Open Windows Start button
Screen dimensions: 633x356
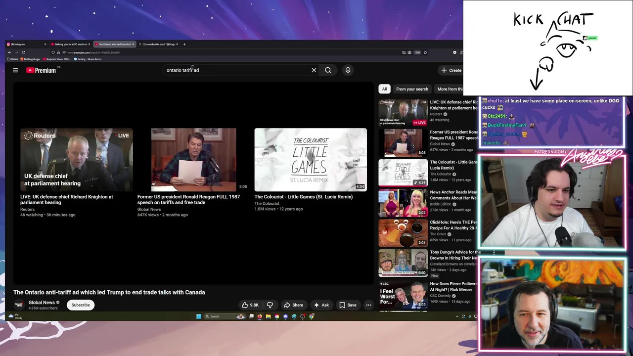199,316
